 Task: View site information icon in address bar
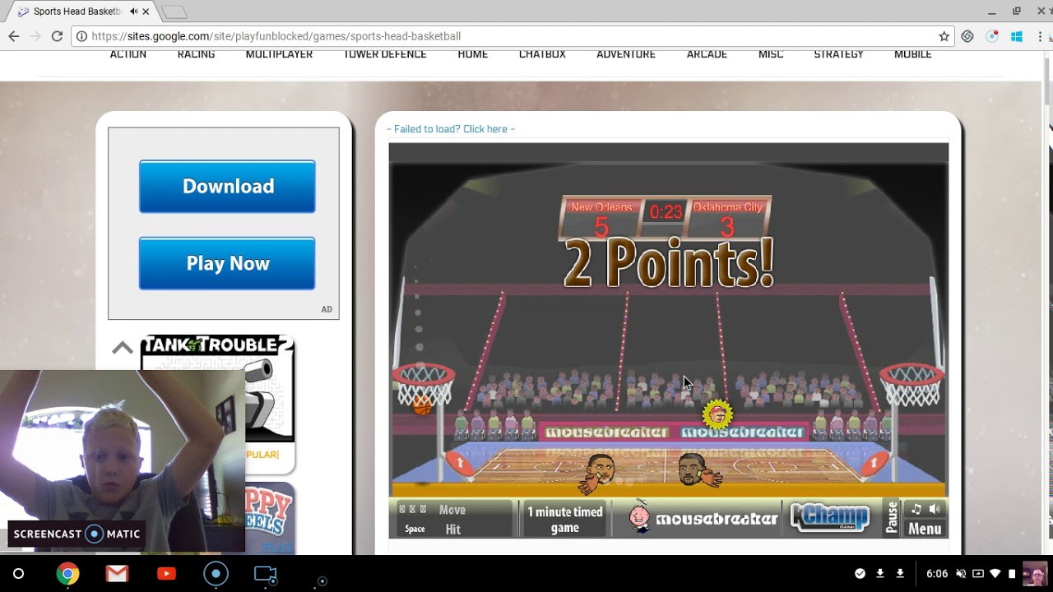coord(81,36)
